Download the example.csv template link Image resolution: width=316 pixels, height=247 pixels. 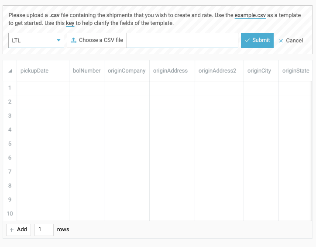(250, 15)
